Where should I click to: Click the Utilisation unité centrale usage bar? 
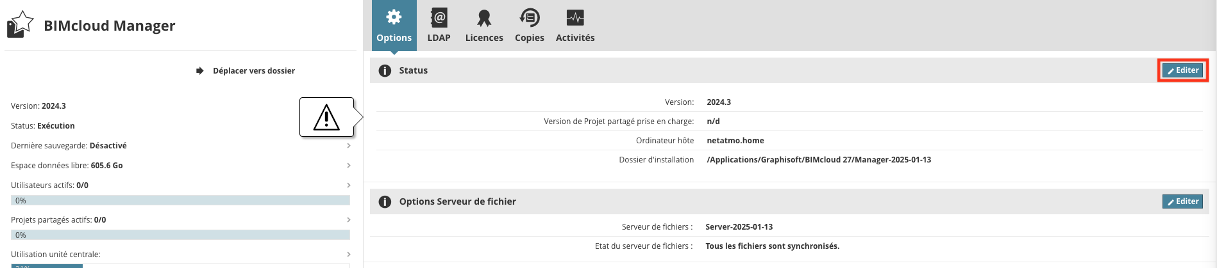pos(180,265)
